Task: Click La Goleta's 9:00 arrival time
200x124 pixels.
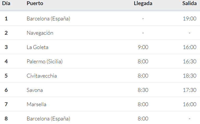Action: coord(143,47)
